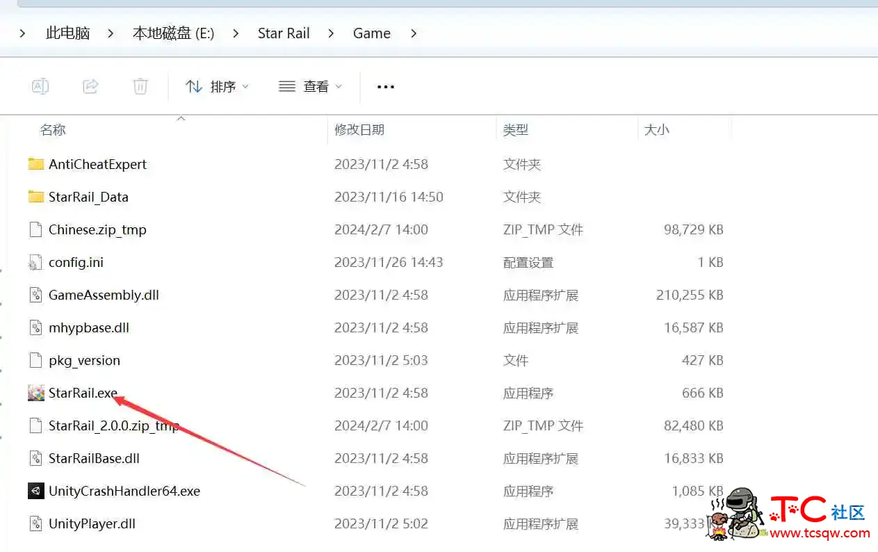Select the StarRail.exe file name
878x552 pixels.
tap(83, 393)
